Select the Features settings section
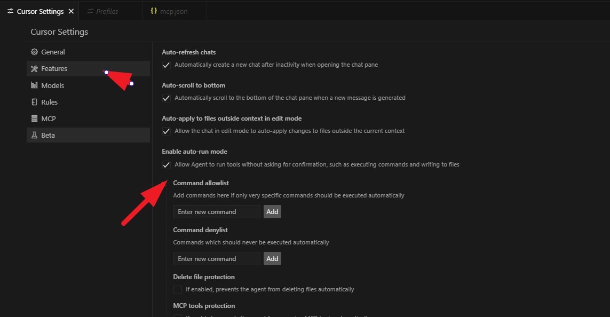 (88, 68)
